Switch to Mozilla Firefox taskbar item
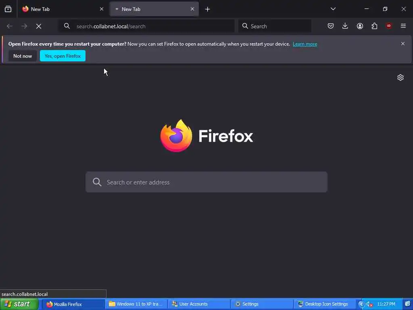Image resolution: width=413 pixels, height=310 pixels. click(73, 304)
